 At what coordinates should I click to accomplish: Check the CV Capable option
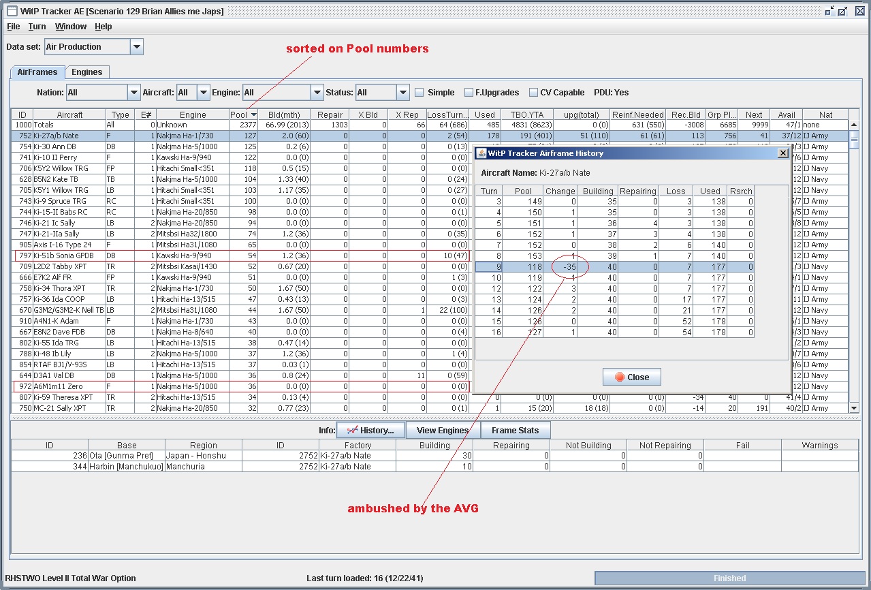click(534, 93)
